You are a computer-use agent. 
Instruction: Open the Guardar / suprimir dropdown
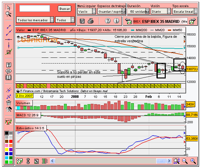coord(112,11)
